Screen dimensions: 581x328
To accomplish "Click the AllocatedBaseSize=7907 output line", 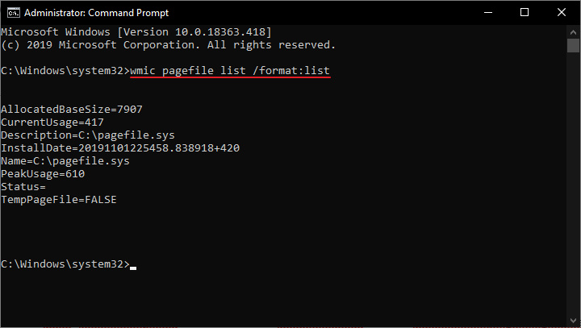I will click(72, 110).
